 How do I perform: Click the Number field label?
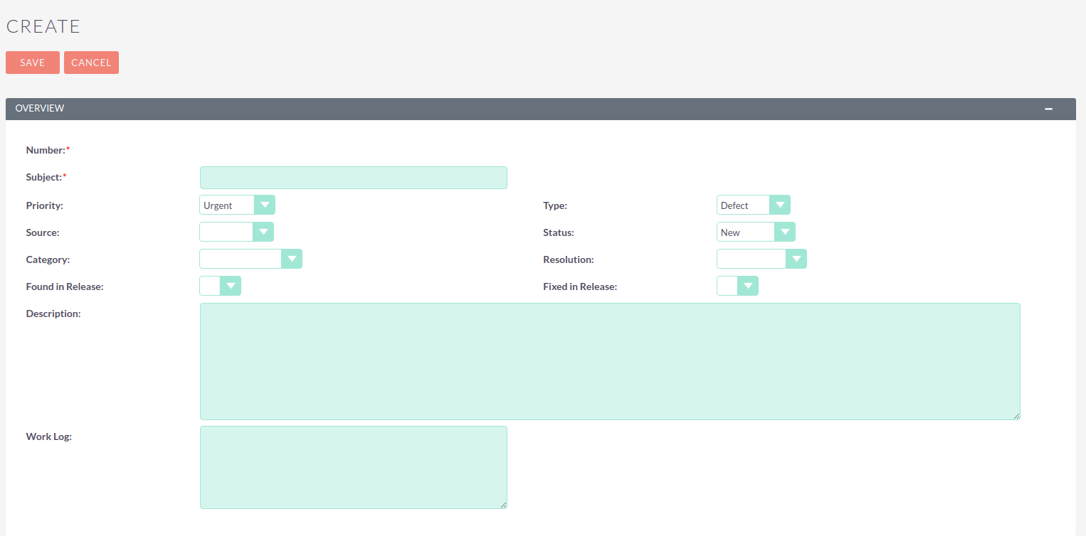[46, 151]
